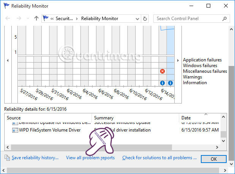Click the Information row label

[x=195, y=83]
